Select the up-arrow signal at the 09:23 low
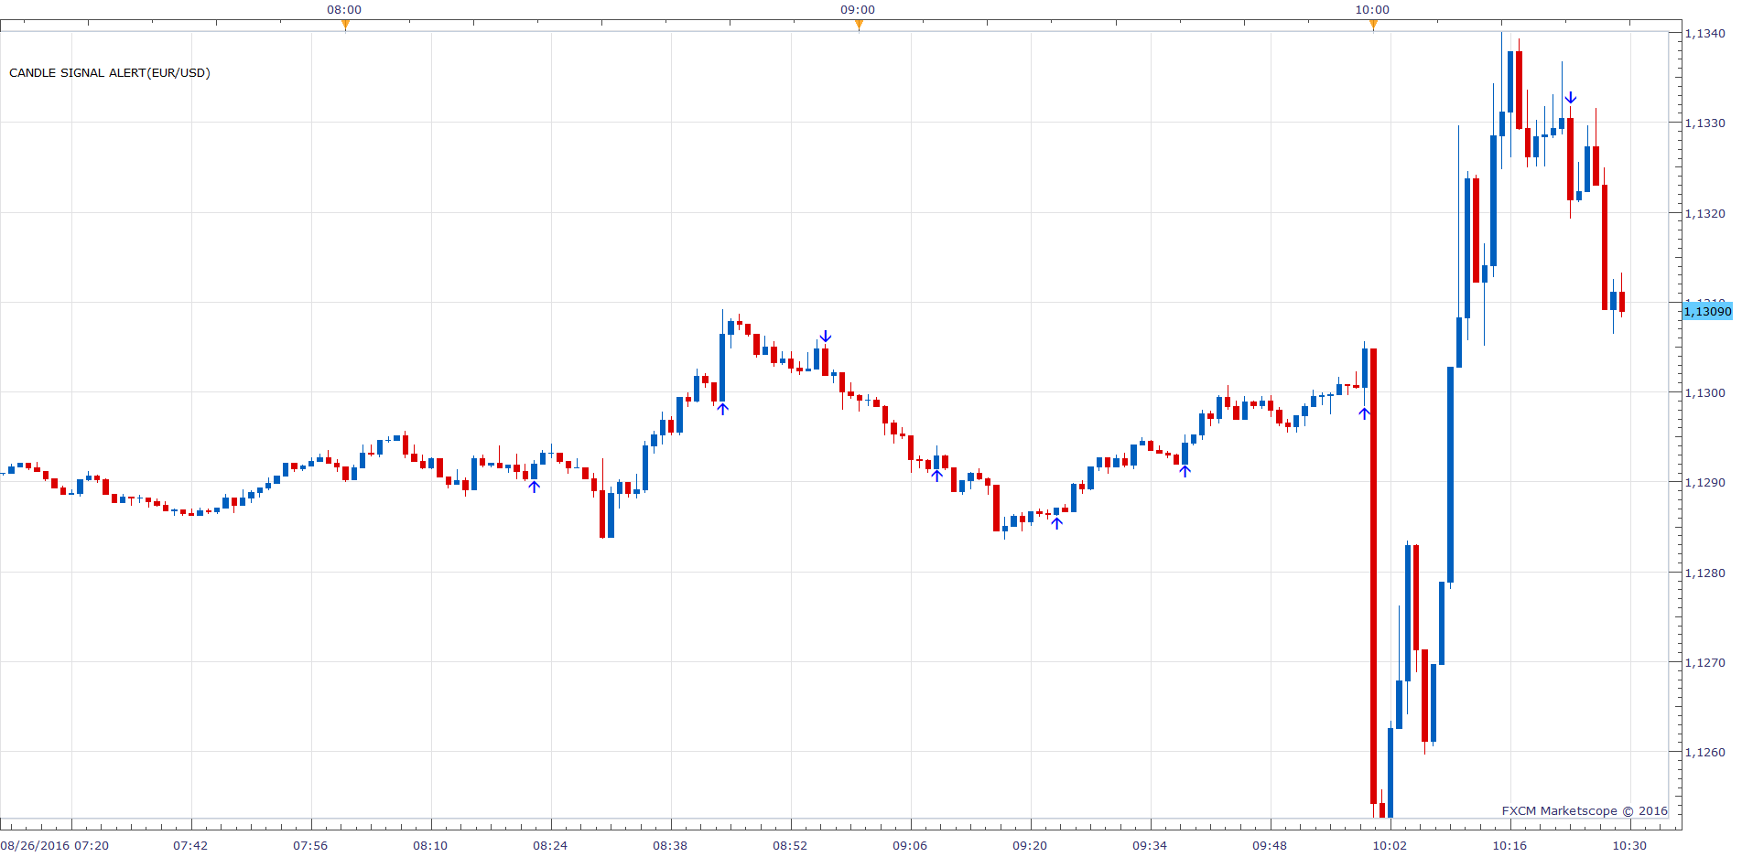 pyautogui.click(x=1056, y=523)
